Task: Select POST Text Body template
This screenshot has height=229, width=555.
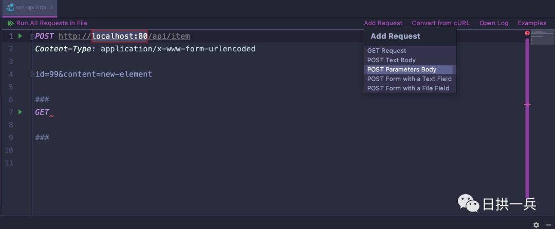Action: (391, 60)
